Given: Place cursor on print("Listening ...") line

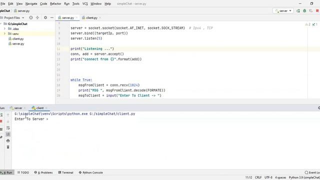Looking at the screenshot, I should 92,49.
